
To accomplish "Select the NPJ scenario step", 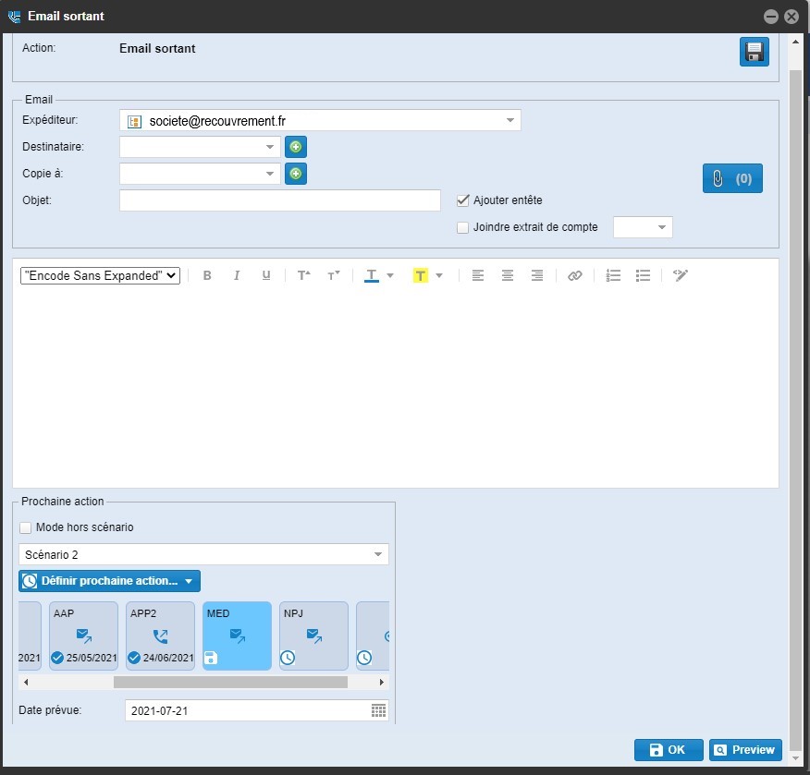I will (x=313, y=636).
